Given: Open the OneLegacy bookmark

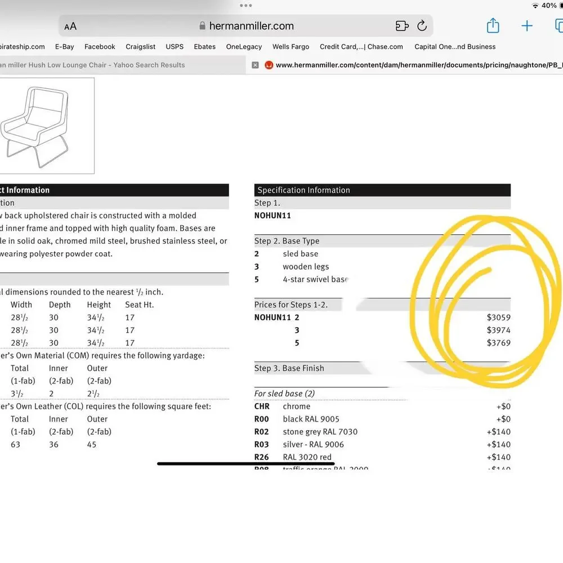Looking at the screenshot, I should tap(244, 47).
